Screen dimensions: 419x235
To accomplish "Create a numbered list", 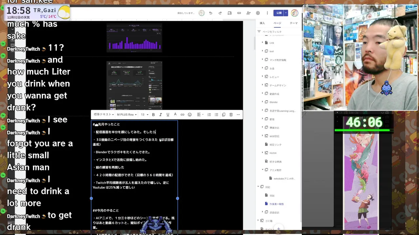I will coord(209,115).
